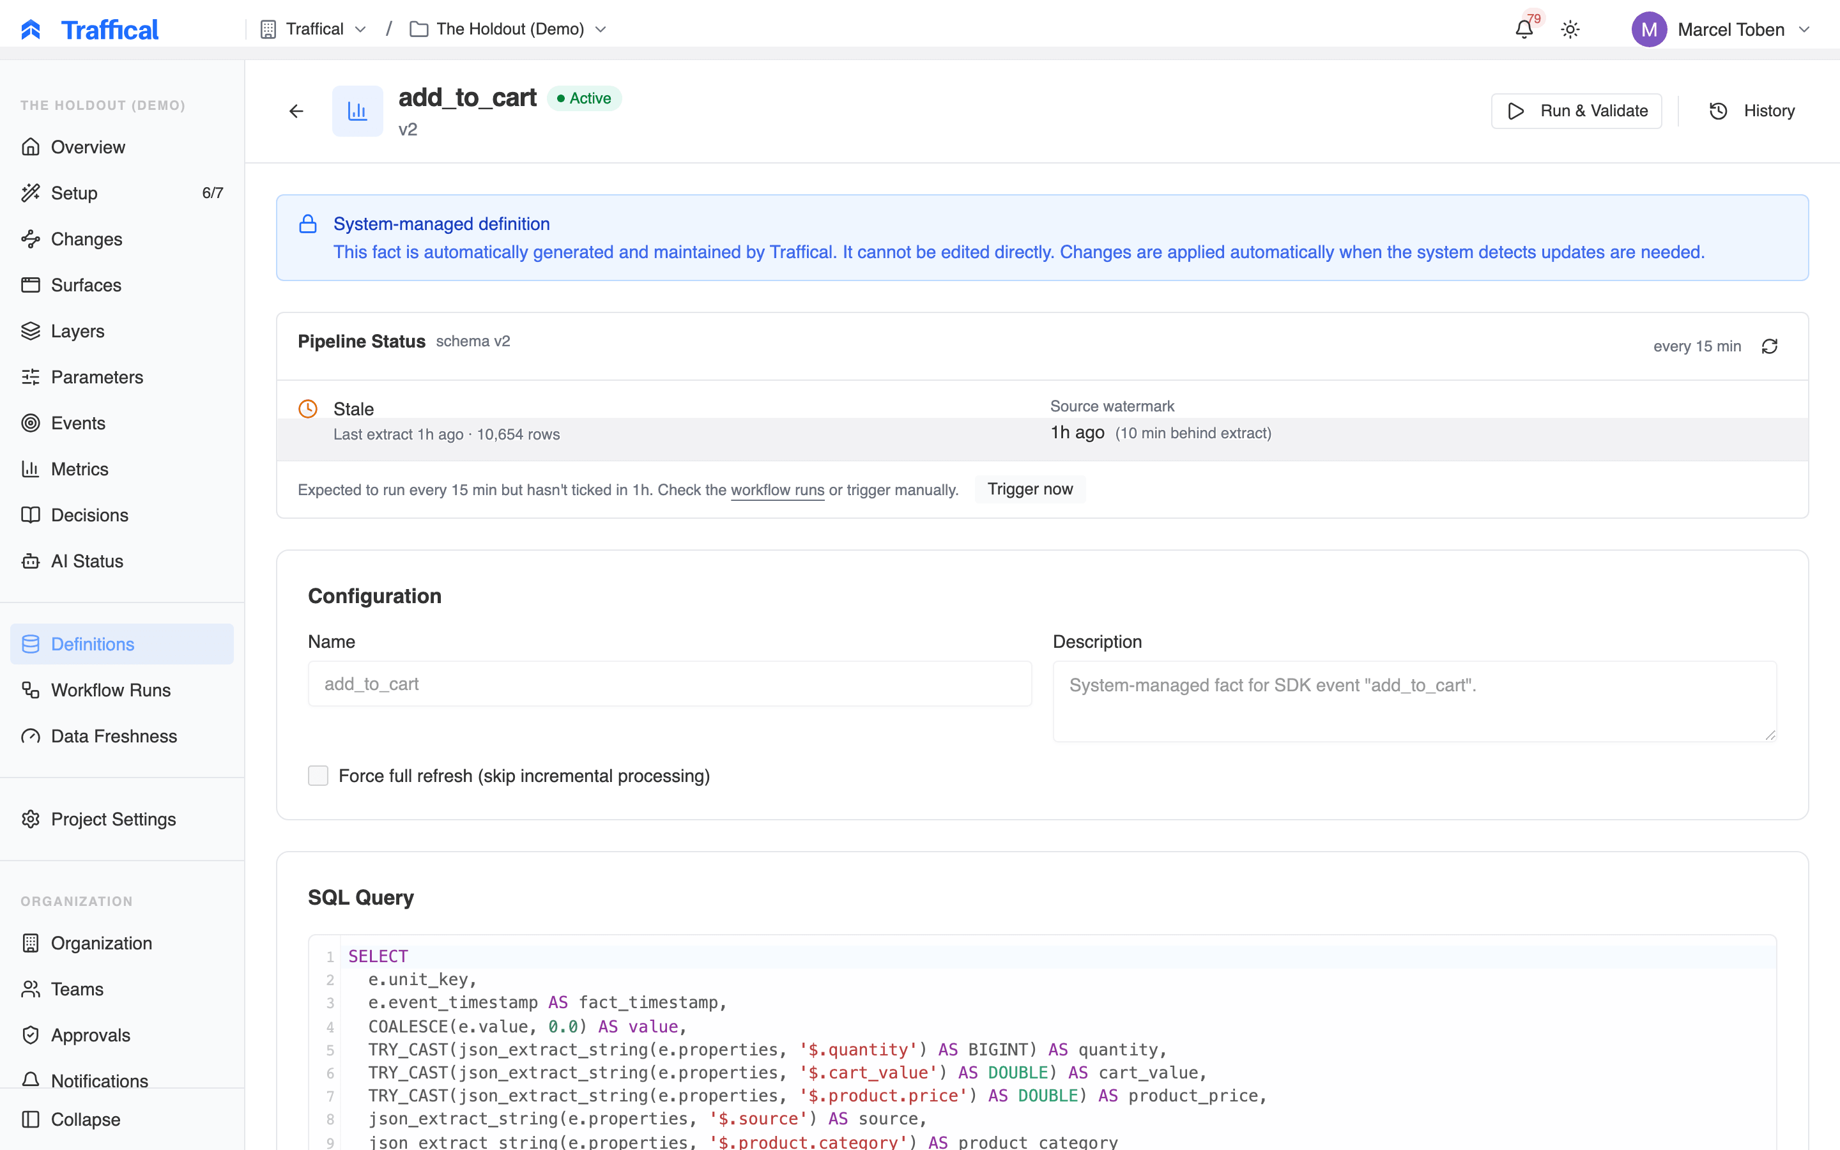
Task: Click the Description text area
Action: tap(1414, 701)
